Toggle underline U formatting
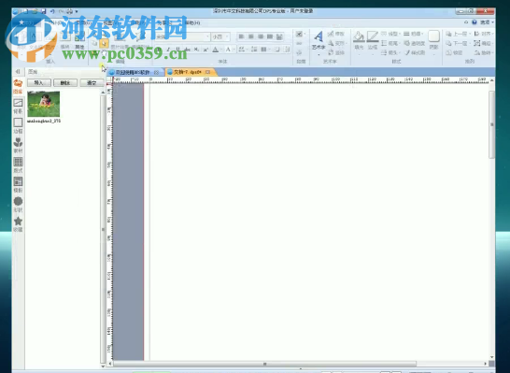 177,50
